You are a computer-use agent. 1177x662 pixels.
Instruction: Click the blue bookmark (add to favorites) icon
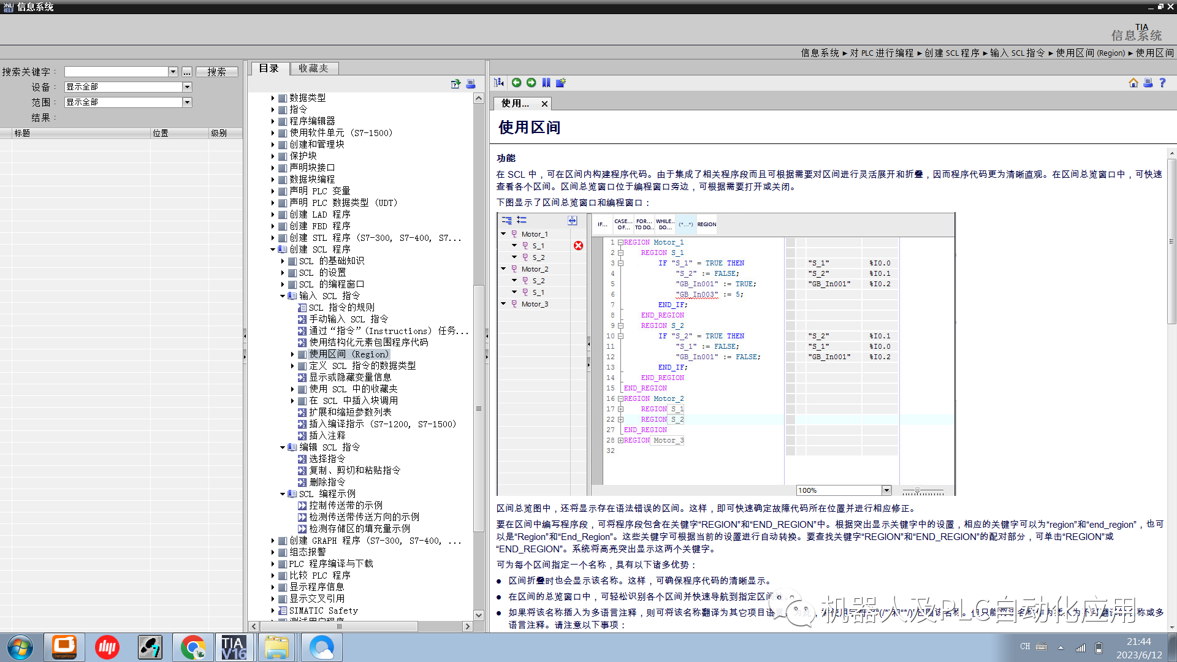[x=546, y=83]
